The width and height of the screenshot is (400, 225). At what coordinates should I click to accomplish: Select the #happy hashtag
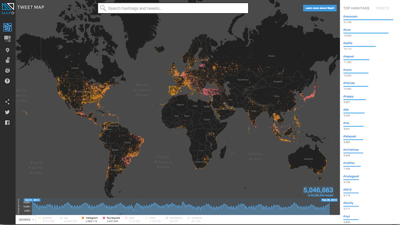[x=348, y=96]
